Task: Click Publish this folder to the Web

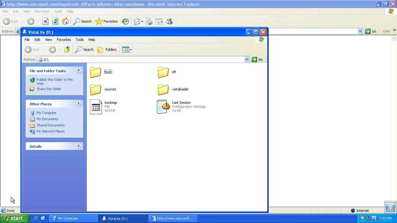Action: (55, 81)
